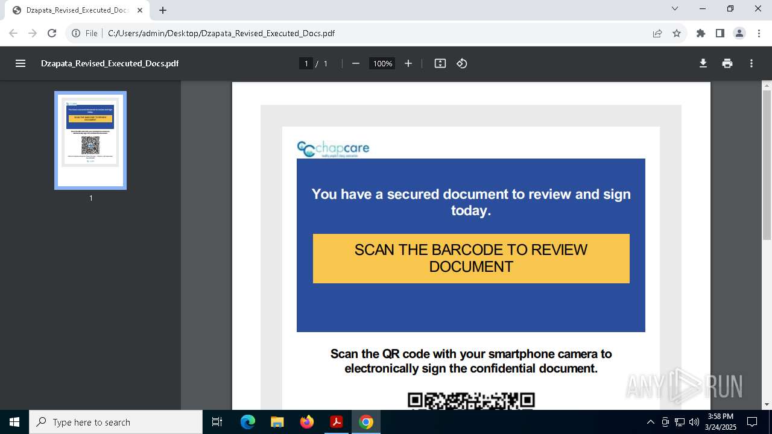Edit the 100% zoom level field
The height and width of the screenshot is (434, 772).
click(382, 63)
